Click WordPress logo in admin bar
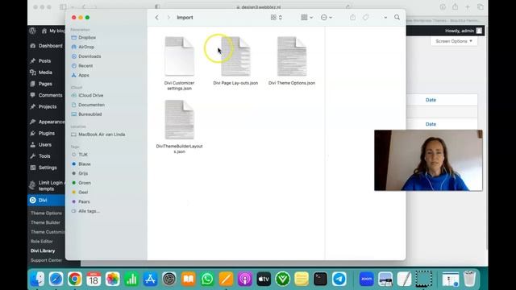The height and width of the screenshot is (290, 516). point(32,31)
